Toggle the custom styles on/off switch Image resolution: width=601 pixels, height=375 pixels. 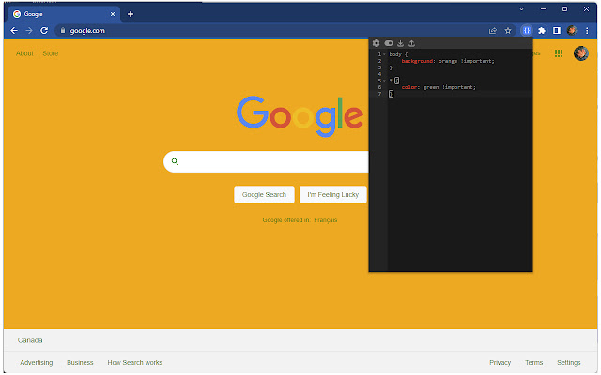click(x=388, y=43)
